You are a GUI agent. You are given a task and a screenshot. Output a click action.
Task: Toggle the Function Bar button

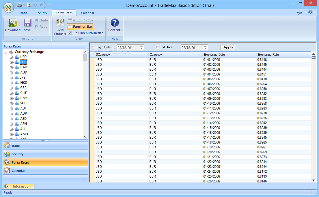point(80,27)
